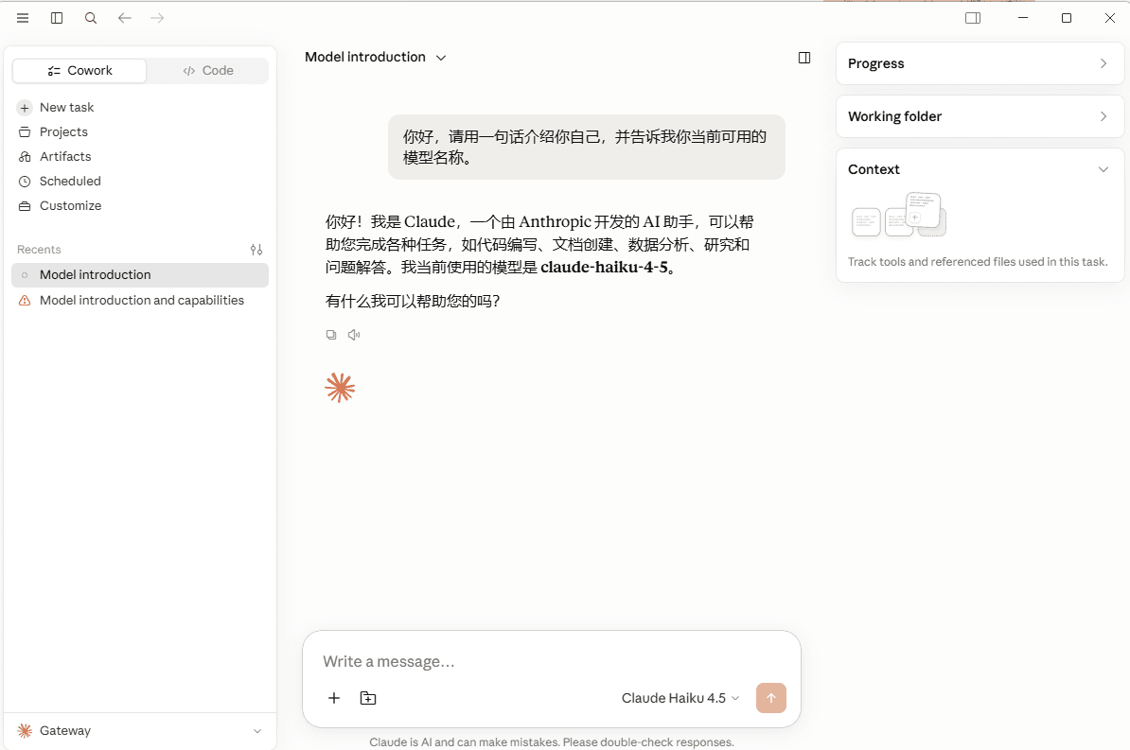Read the response aloud with speaker icon
The width and height of the screenshot is (1130, 750).
coord(354,335)
